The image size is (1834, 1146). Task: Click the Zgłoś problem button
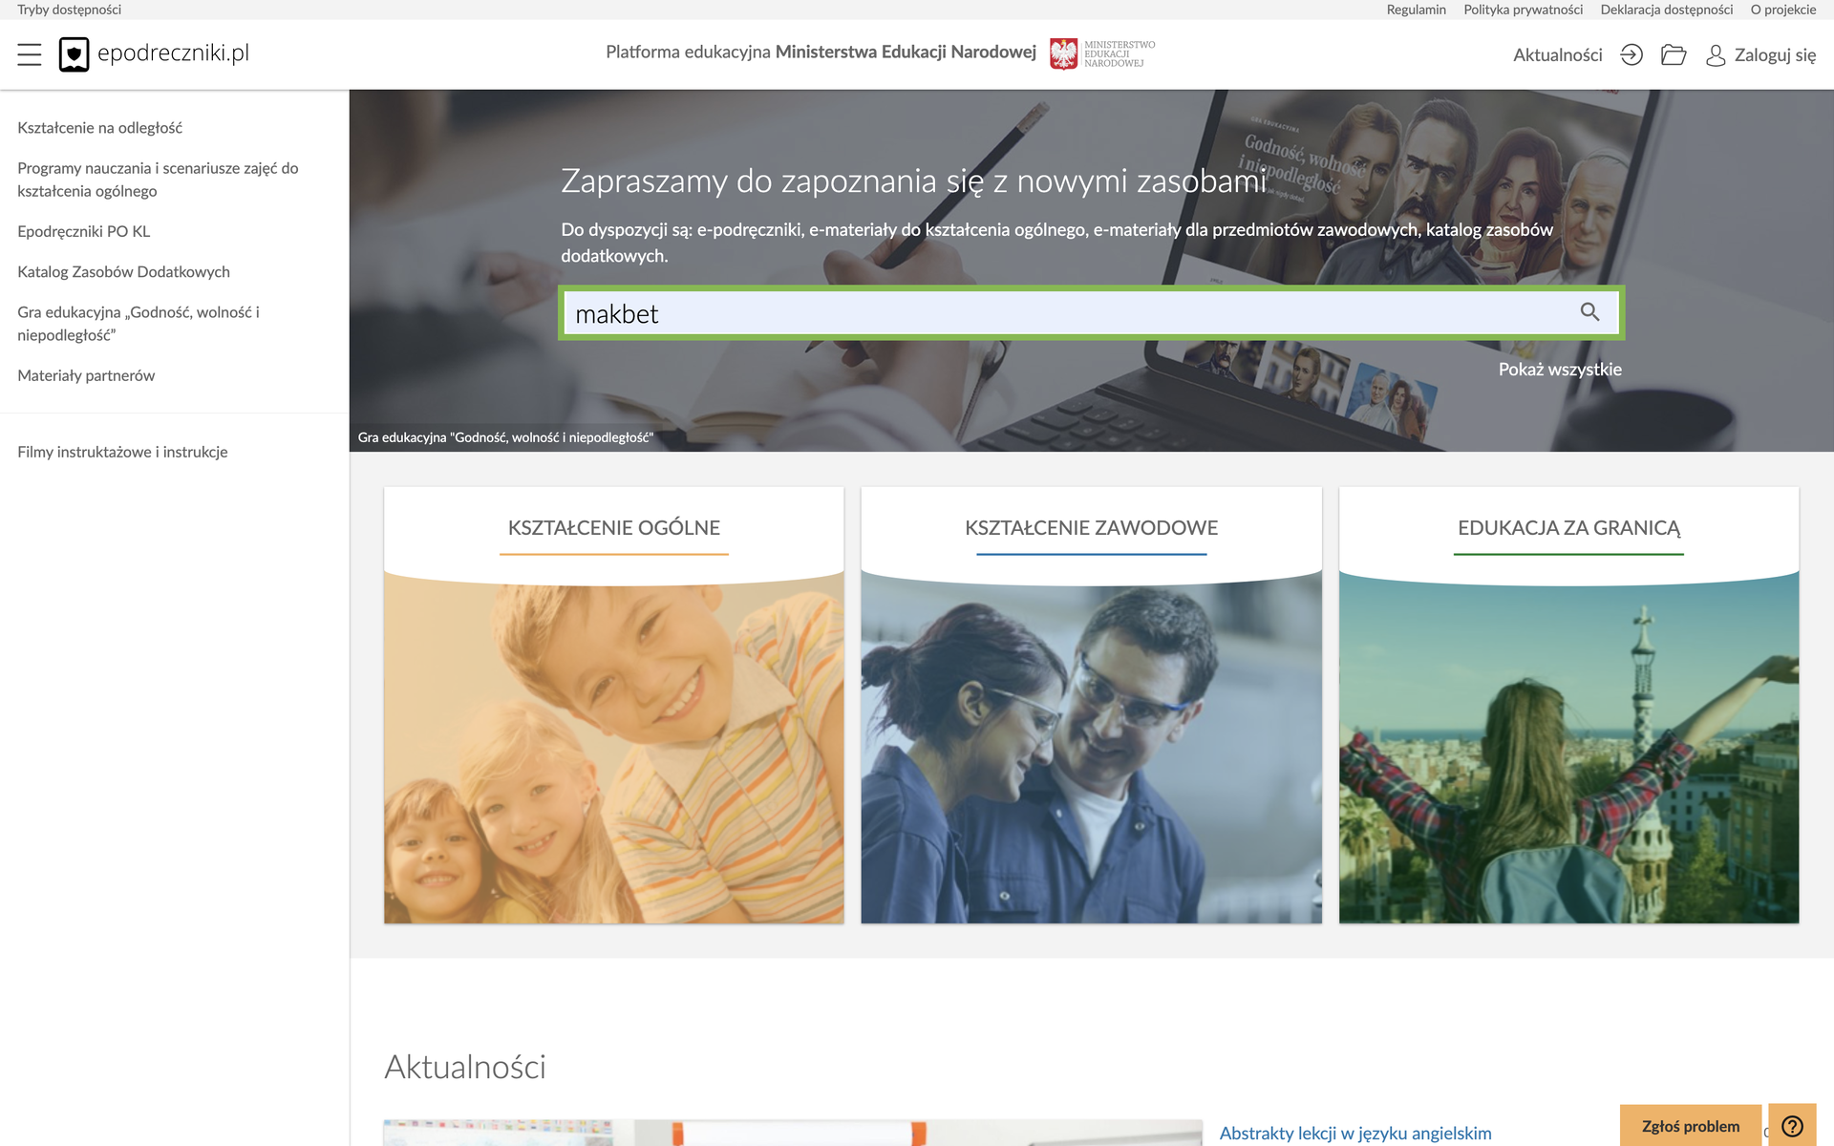tap(1691, 1126)
